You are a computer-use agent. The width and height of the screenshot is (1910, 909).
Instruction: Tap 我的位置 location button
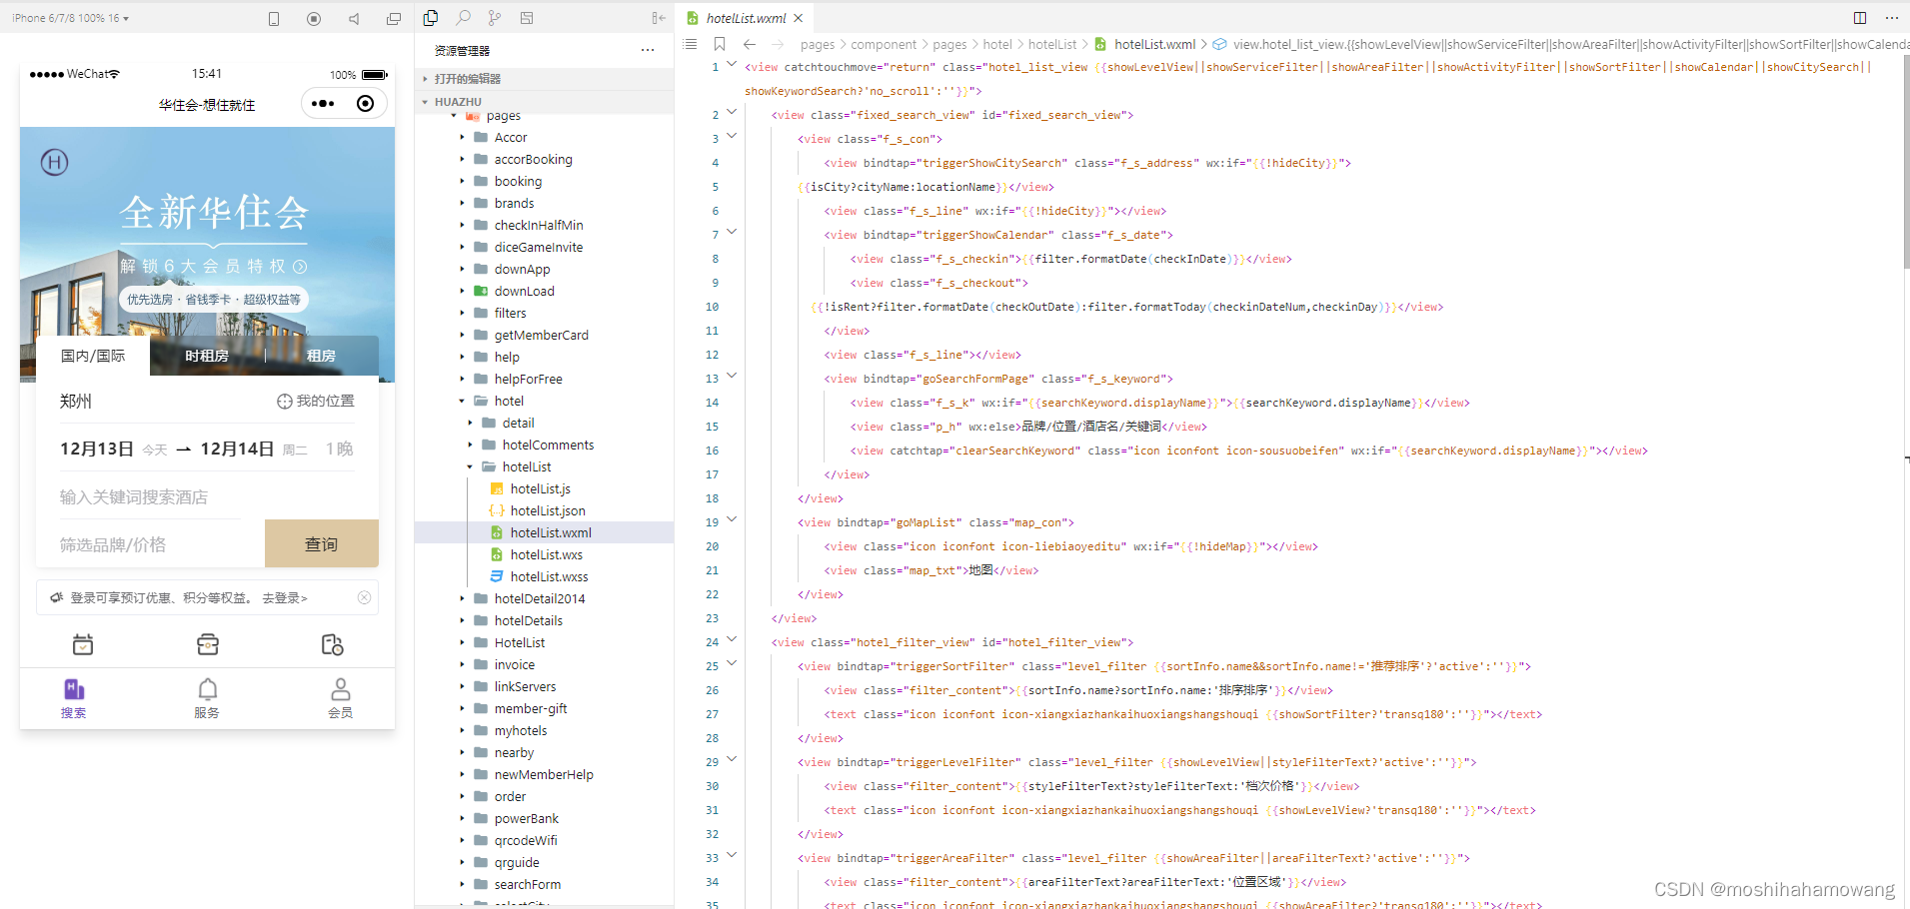tap(316, 401)
